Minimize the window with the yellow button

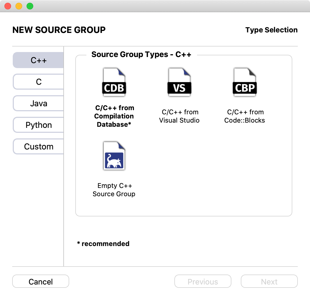(19, 6)
